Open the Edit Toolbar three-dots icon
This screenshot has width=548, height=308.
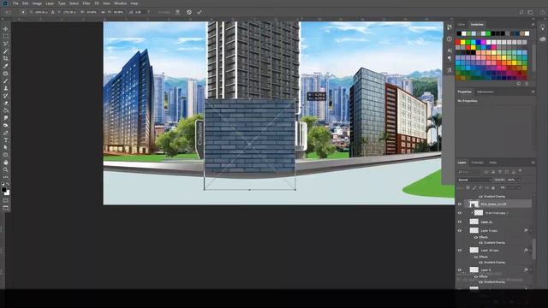[x=6, y=177]
